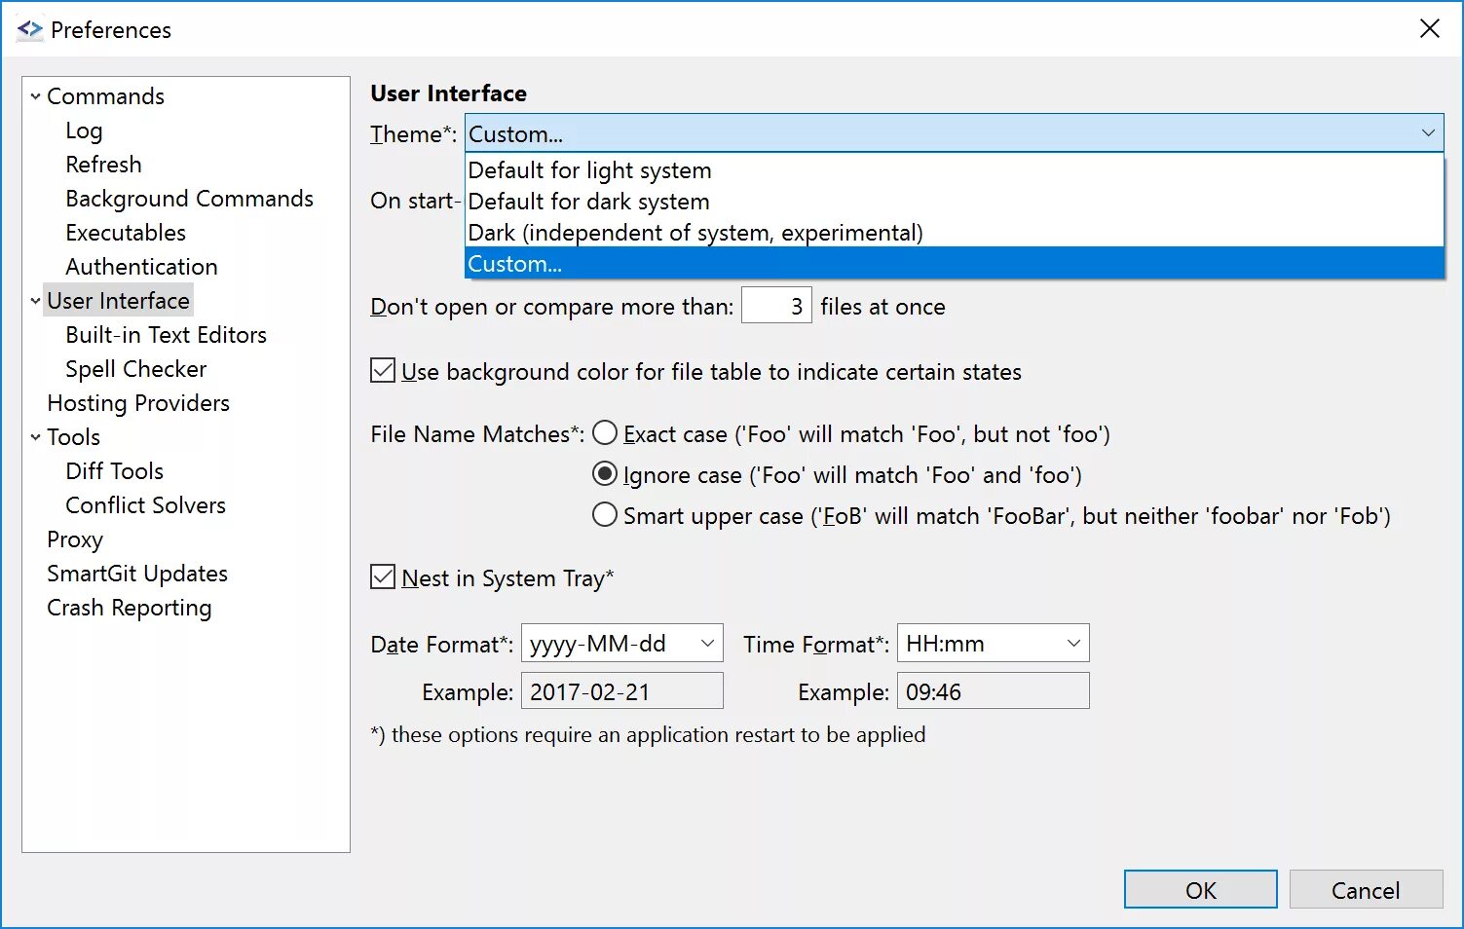
Task: Open the Authentication preferences page
Action: point(141,267)
